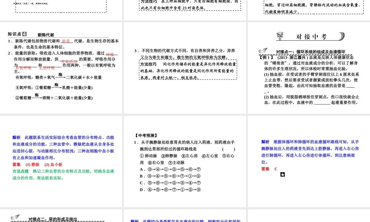Click the 无氧呼吸 ①葡萄糖→乳酸 line
The height and width of the screenshot is (222, 370).
tap(54, 87)
